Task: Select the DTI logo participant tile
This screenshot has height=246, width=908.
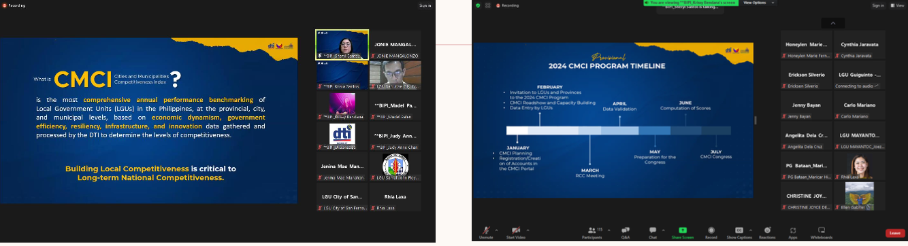Action: coord(342,136)
